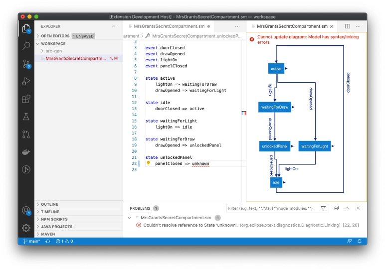Open the Run and Debug view
The width and height of the screenshot is (385, 270).
point(26,81)
